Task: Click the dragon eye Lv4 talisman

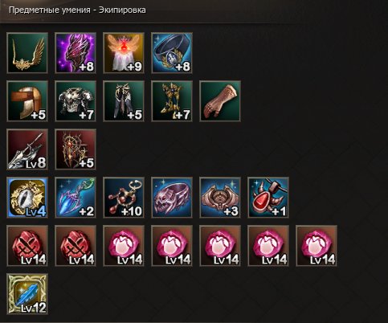Action: tap(27, 198)
